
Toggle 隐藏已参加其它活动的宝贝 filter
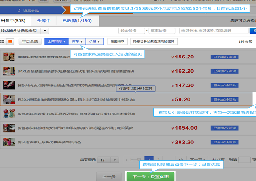(x=154, y=41)
